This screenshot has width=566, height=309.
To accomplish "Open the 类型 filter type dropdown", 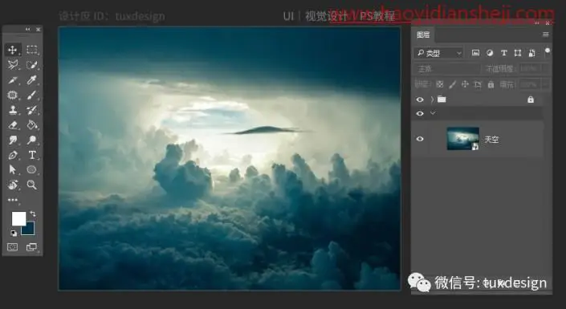I will 439,53.
